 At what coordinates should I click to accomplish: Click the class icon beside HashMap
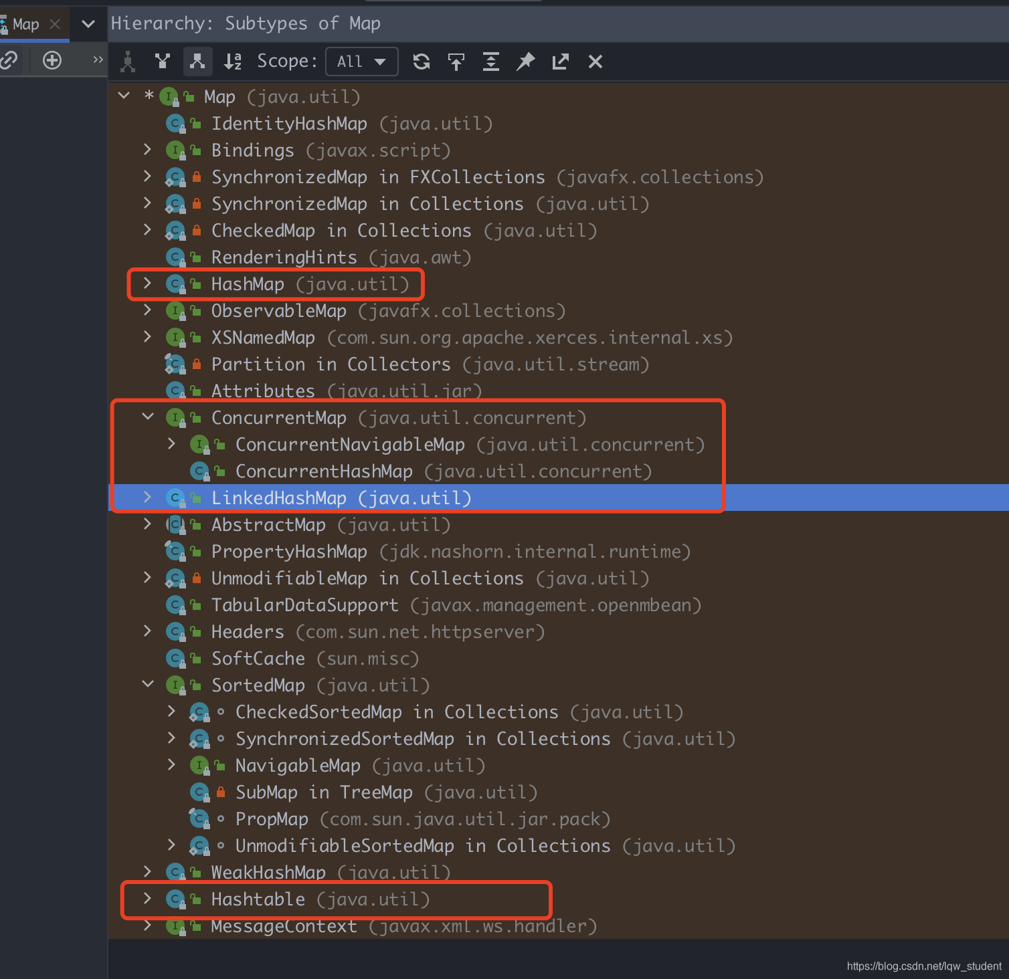tap(175, 284)
